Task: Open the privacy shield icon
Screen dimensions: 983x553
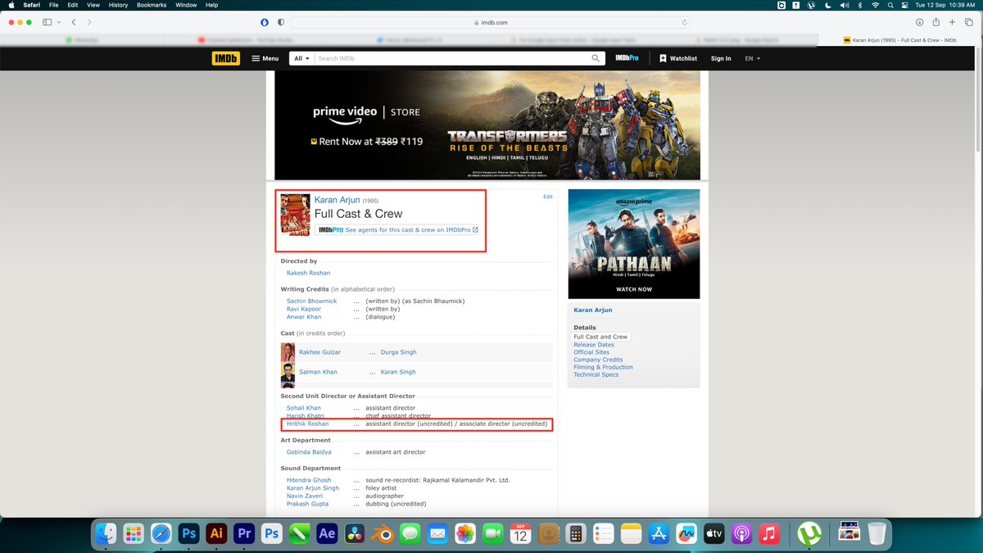Action: click(281, 22)
